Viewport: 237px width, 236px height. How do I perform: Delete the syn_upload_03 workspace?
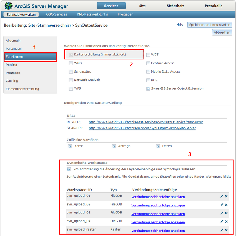(x=226, y=213)
